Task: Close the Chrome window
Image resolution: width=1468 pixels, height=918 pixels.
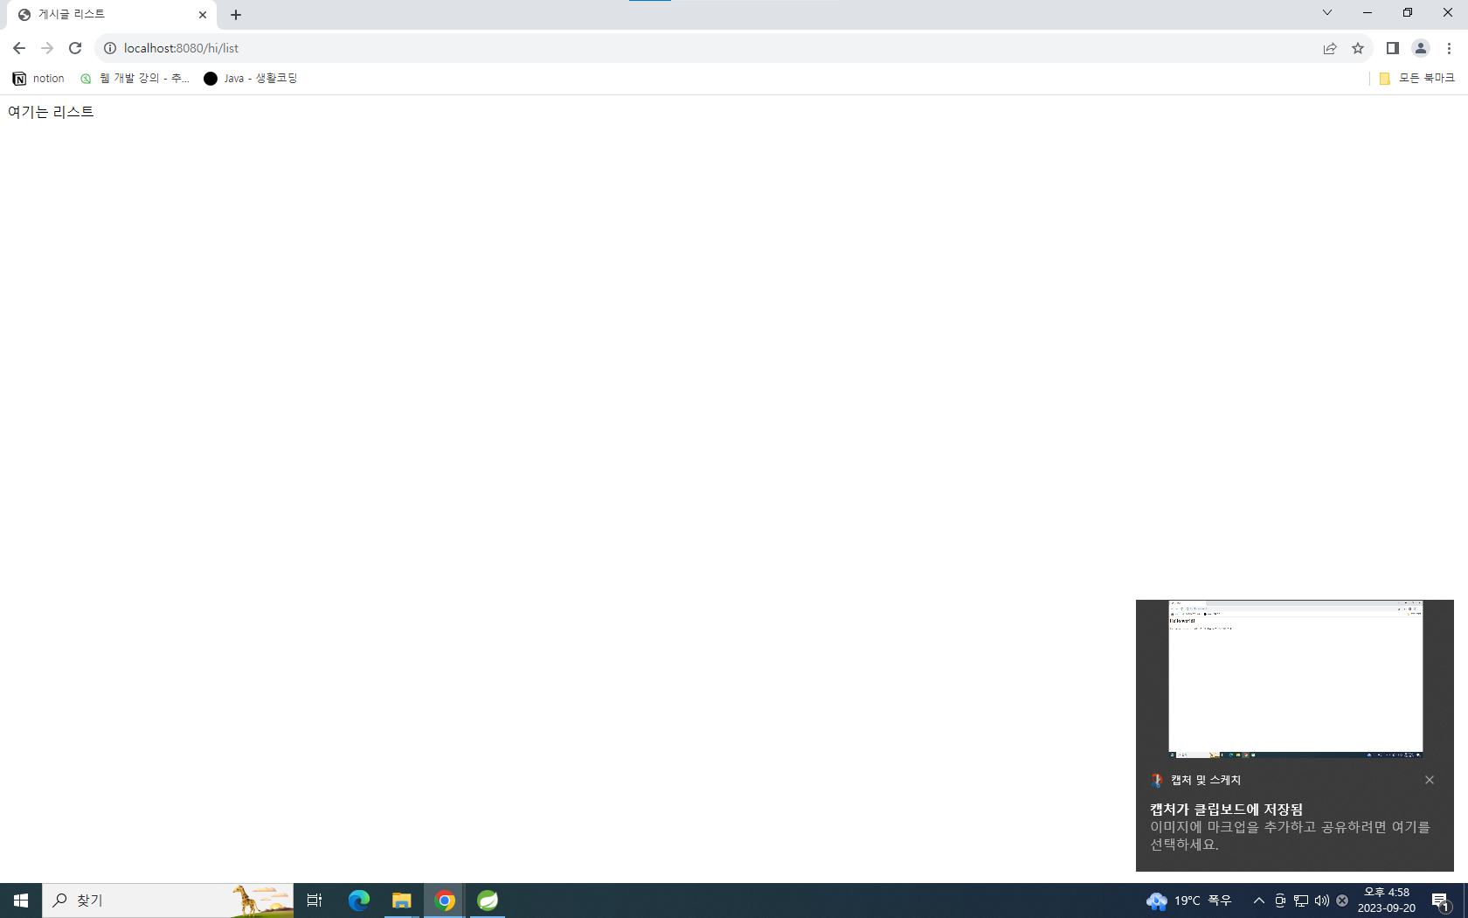Action: [x=1448, y=12]
